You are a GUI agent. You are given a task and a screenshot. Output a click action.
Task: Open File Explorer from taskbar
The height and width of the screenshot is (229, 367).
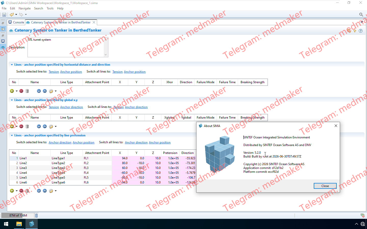[x=19, y=224]
